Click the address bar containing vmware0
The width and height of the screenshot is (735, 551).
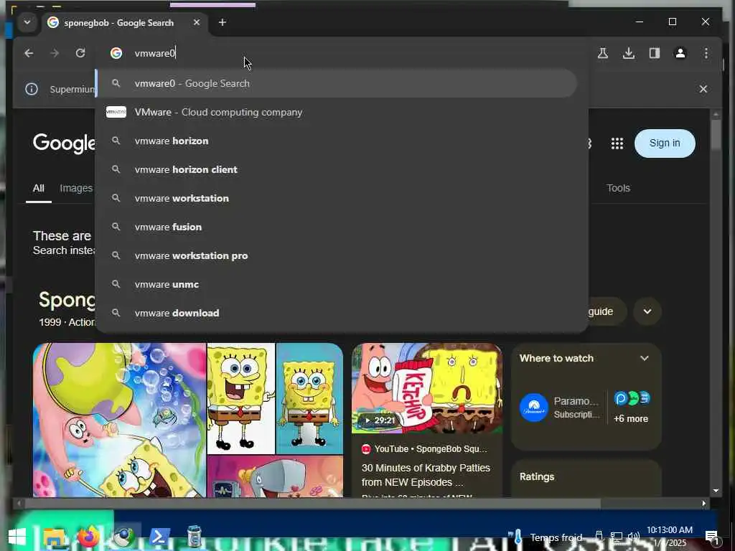point(342,53)
